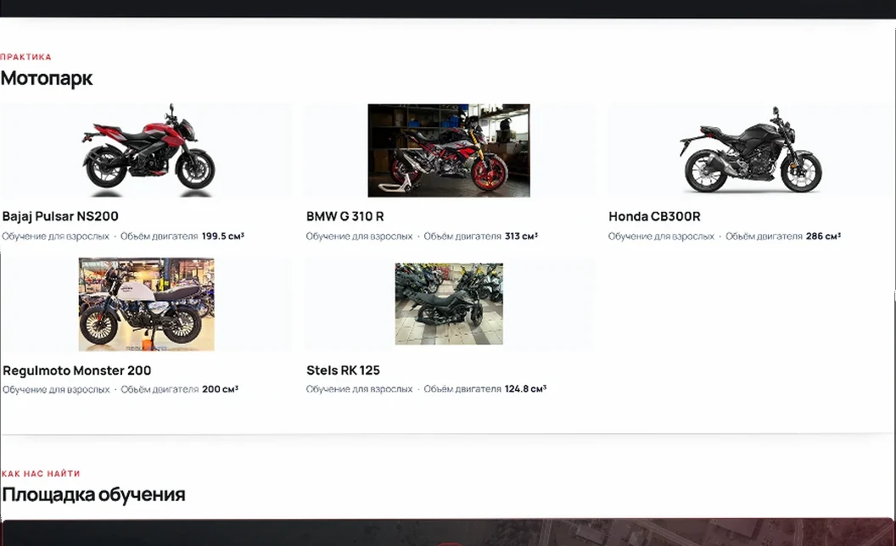The image size is (896, 546).
Task: Click 'Объём двигателя' label under Honda CB300R
Action: click(x=764, y=236)
